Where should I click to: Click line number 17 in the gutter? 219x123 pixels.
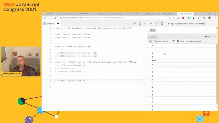50,81
